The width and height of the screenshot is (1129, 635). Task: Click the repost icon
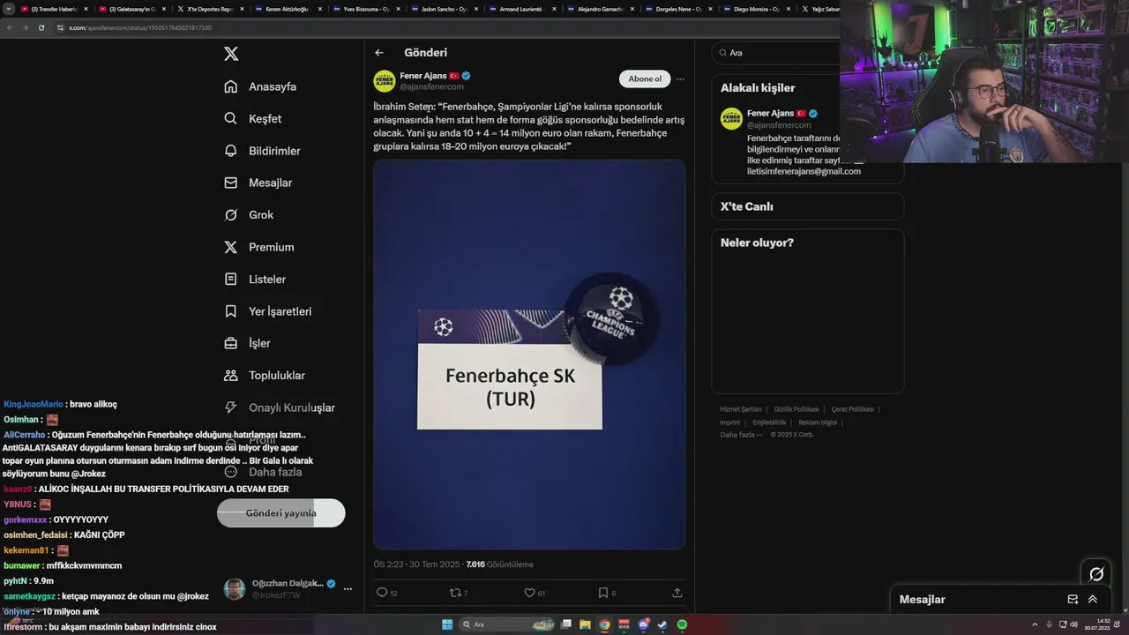455,593
